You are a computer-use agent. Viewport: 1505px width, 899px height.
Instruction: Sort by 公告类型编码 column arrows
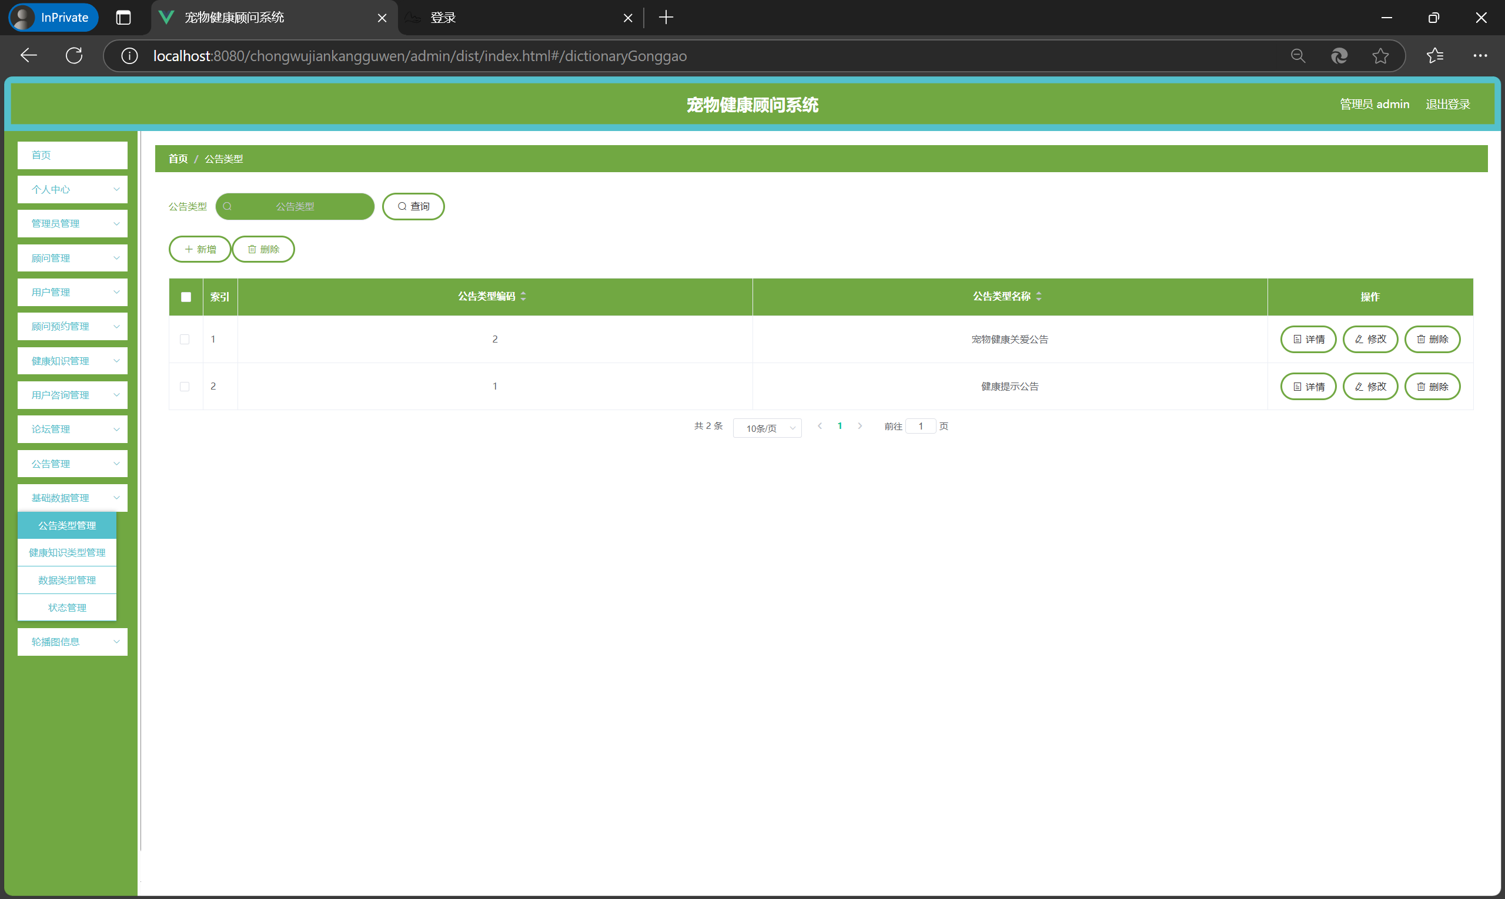(523, 296)
